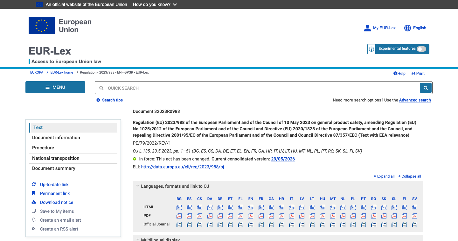Image resolution: width=458 pixels, height=241 pixels.
Task: Open the Permanent link
Action: click(x=55, y=193)
